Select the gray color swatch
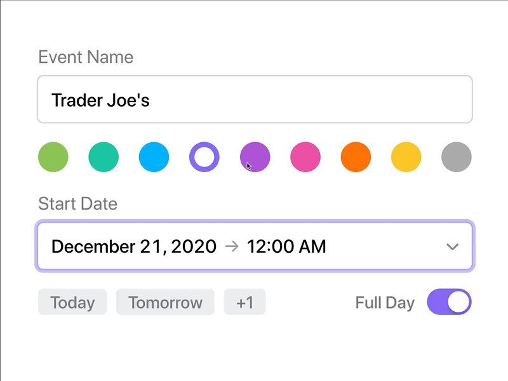This screenshot has height=381, width=508. (457, 157)
